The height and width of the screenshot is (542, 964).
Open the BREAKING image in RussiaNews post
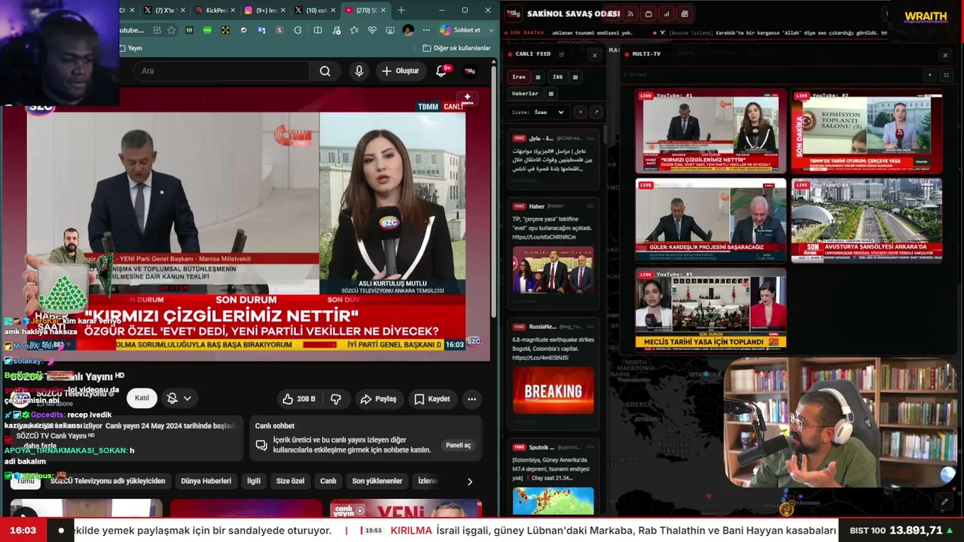click(x=554, y=391)
